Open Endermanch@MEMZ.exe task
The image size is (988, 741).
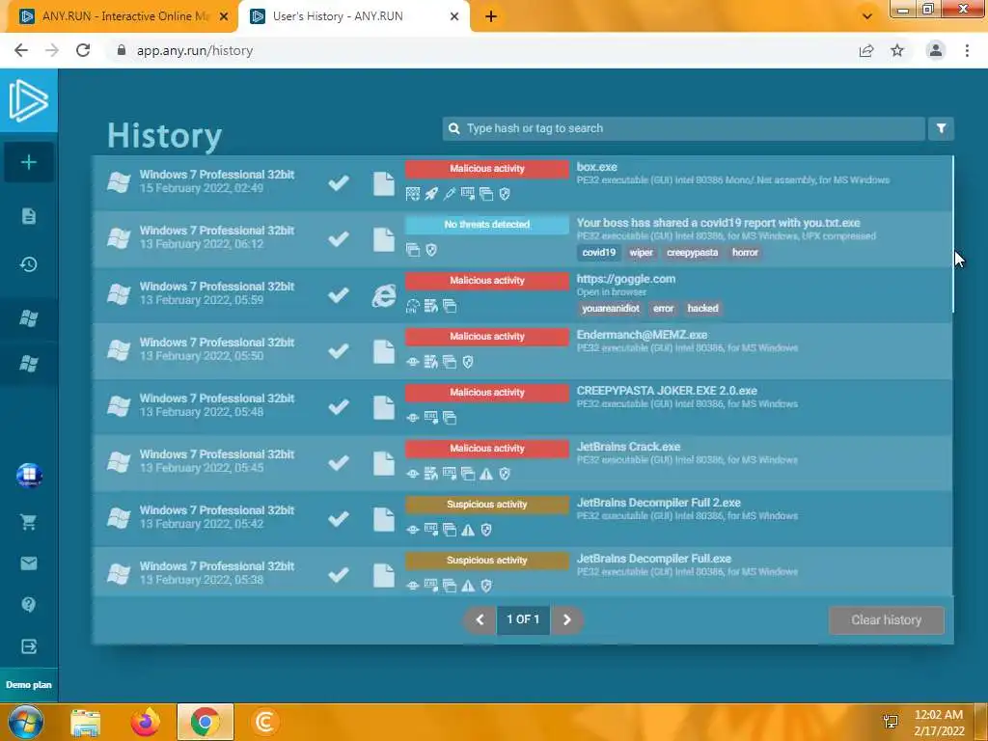click(x=642, y=335)
